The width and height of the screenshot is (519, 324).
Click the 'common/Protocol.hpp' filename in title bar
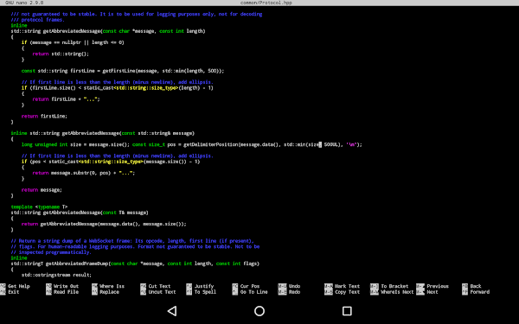pos(266,3)
